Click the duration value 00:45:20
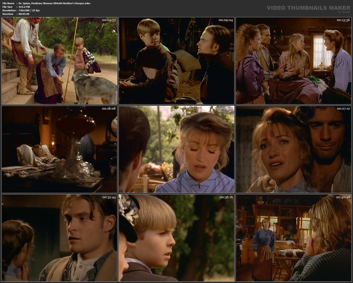Screen dimensions: 353x283 click(24, 14)
